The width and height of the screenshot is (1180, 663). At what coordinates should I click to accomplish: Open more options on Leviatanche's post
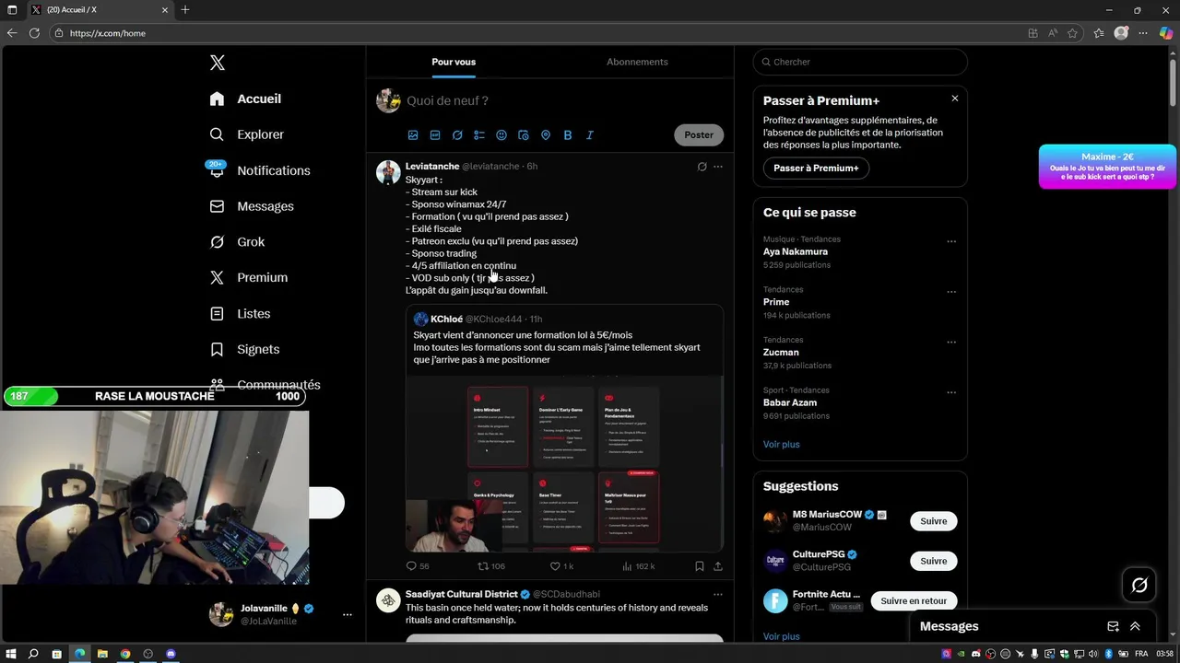click(x=718, y=167)
